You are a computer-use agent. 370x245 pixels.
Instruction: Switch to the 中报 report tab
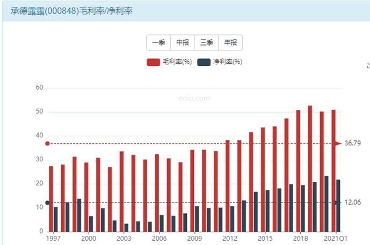click(183, 43)
